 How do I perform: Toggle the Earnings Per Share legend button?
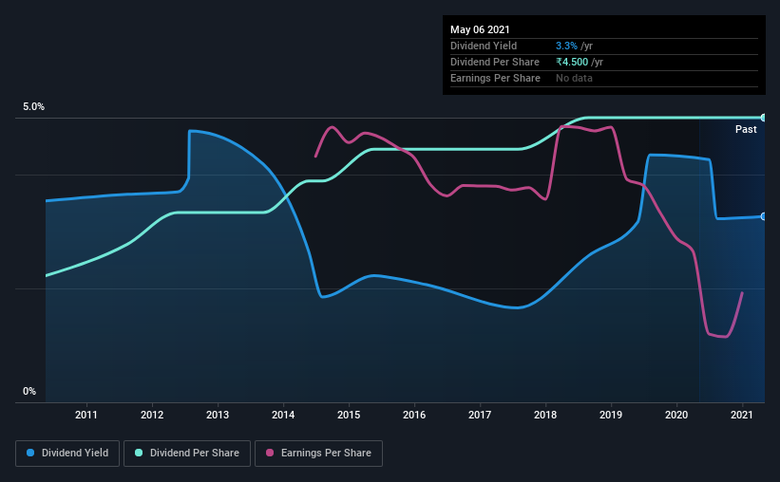tap(318, 454)
